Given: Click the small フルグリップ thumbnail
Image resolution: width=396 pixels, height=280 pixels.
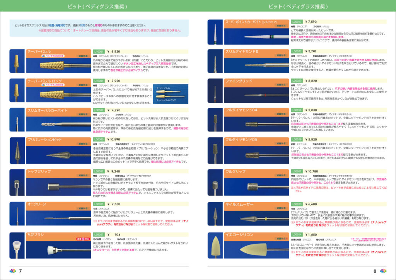Looking at the screenshot, I should pyautogui.click(x=215, y=182).
